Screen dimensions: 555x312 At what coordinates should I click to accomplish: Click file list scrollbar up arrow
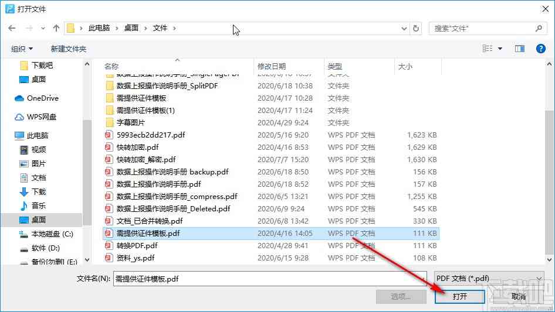[x=549, y=64]
